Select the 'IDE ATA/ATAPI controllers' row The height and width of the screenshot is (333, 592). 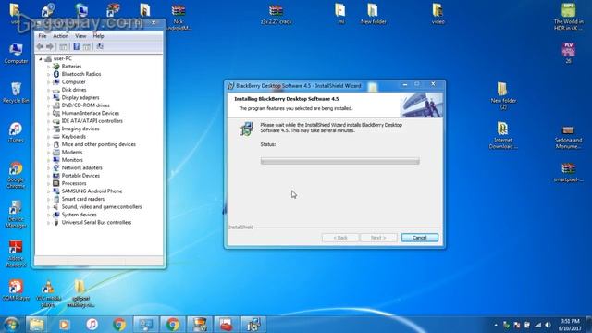pyautogui.click(x=92, y=121)
